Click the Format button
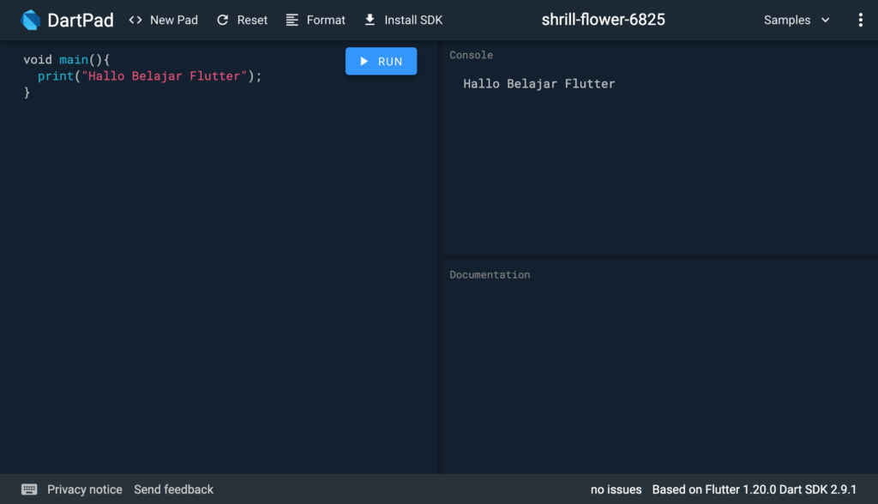The height and width of the screenshot is (504, 878). pos(316,21)
